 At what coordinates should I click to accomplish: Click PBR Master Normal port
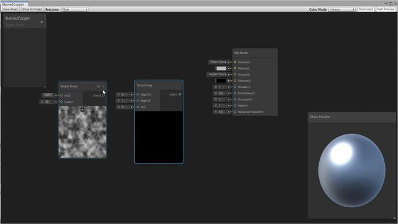click(235, 75)
